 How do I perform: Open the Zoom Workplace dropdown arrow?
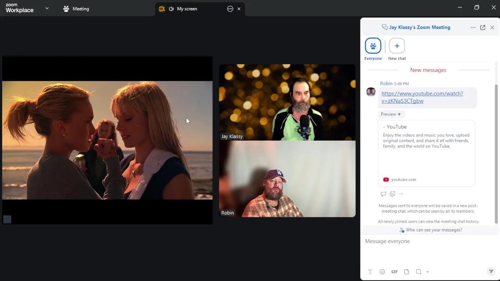(47, 8)
